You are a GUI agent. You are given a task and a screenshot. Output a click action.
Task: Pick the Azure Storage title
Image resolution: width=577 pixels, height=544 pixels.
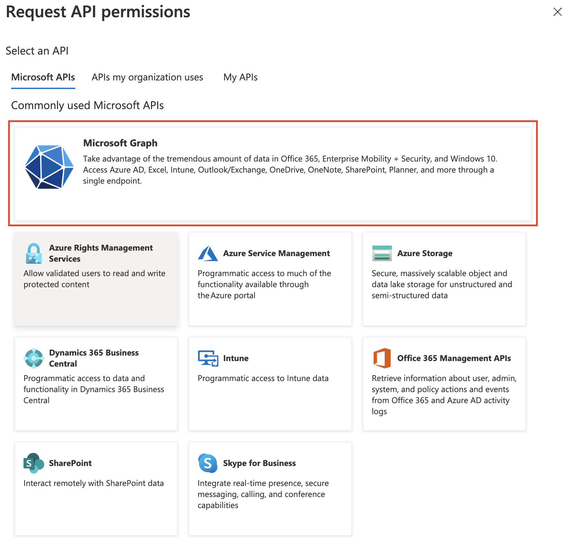point(425,253)
